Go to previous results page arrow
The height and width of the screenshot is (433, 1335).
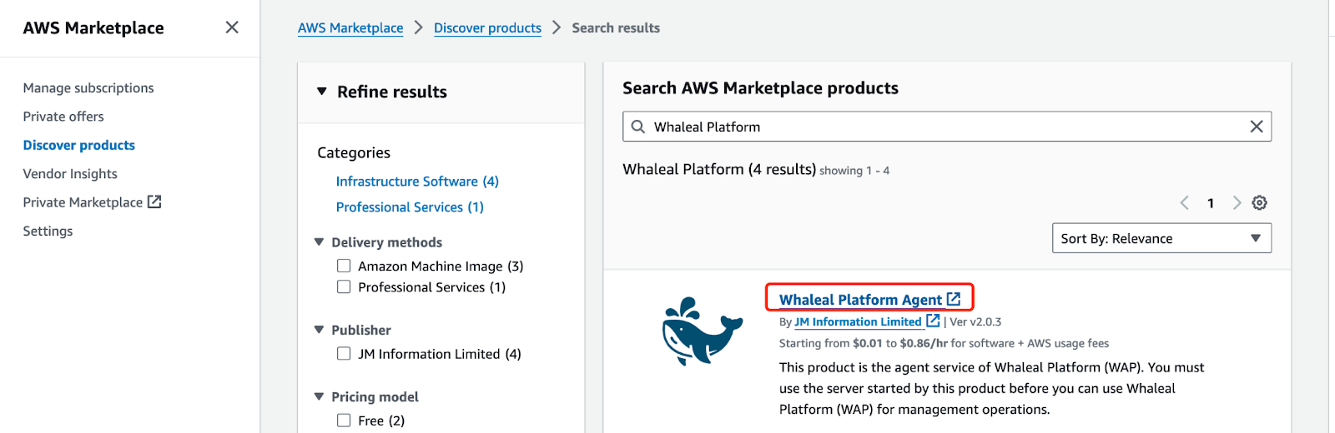(1184, 203)
